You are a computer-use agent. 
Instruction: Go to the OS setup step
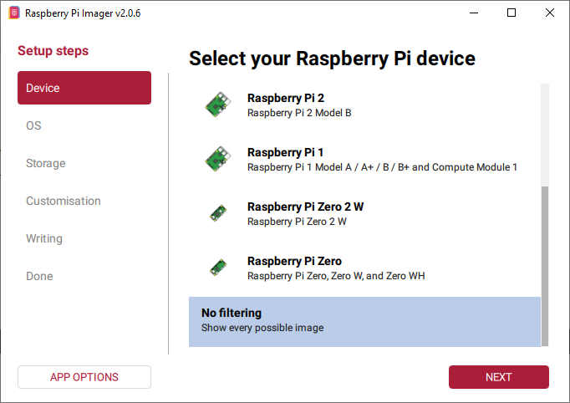(x=33, y=125)
